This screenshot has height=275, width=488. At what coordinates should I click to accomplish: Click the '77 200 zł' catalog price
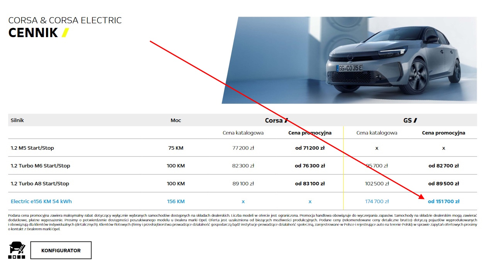(x=243, y=148)
